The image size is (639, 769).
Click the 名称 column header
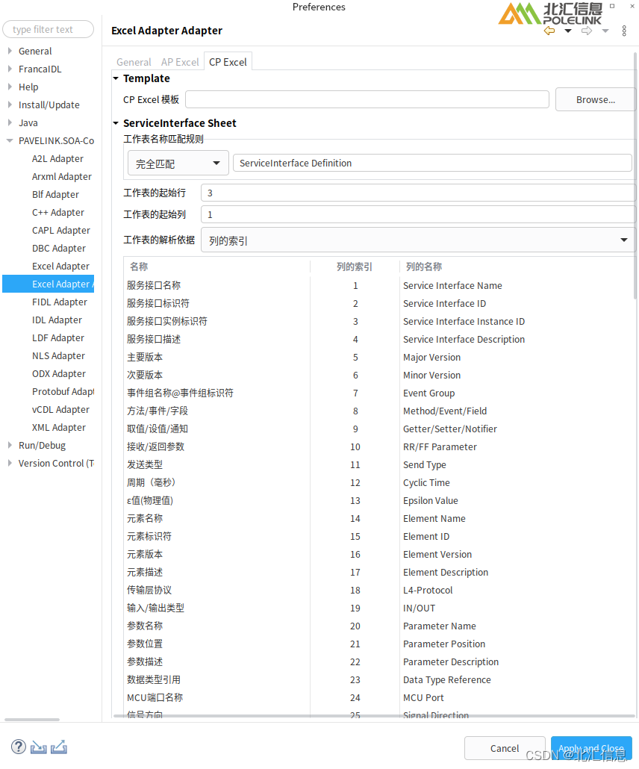point(216,267)
